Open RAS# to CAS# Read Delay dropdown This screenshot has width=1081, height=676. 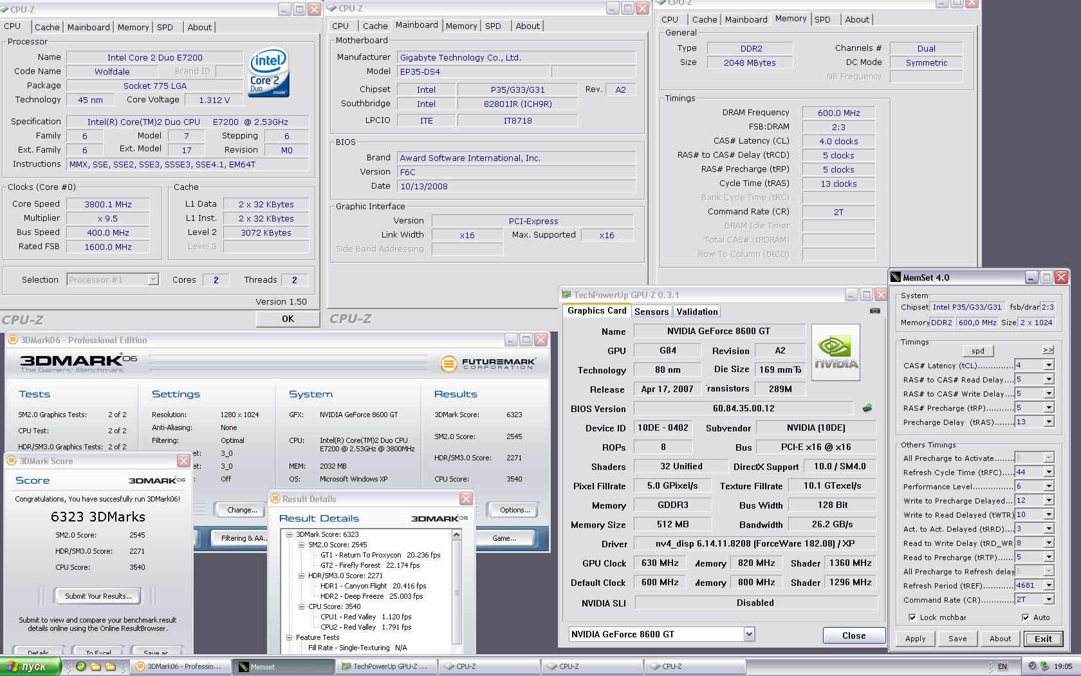pyautogui.click(x=1048, y=379)
